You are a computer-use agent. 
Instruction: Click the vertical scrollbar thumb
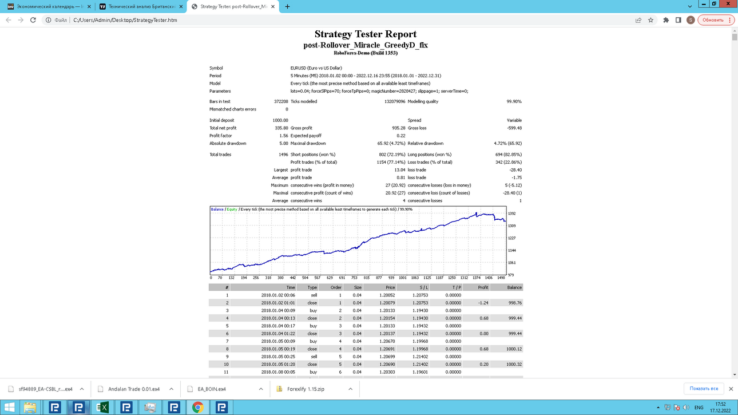(x=735, y=37)
